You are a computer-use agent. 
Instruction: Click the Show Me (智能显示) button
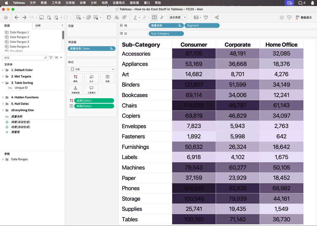304,17
